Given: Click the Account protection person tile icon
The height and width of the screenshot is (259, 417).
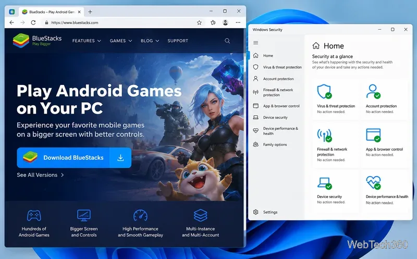Looking at the screenshot, I should (373, 92).
